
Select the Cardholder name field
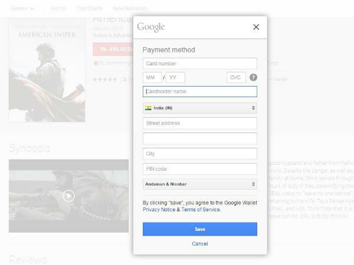click(200, 92)
